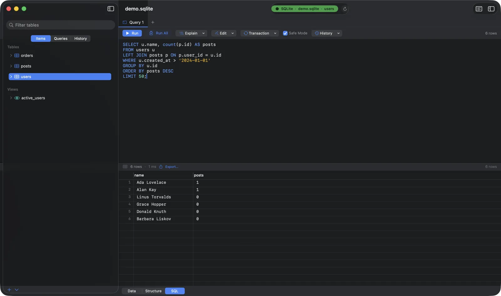The image size is (501, 296).
Task: Expand the users table tree item
Action: point(11,77)
